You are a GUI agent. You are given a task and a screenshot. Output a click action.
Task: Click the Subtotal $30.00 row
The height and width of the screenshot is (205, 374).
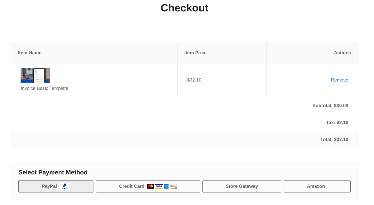click(330, 105)
